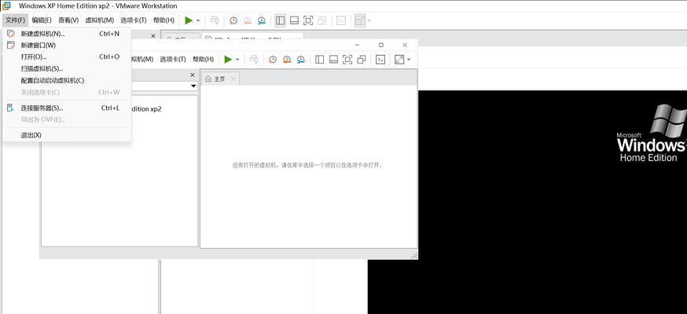Close the 主页 tab in front window
The width and height of the screenshot is (687, 314).
pyautogui.click(x=233, y=79)
